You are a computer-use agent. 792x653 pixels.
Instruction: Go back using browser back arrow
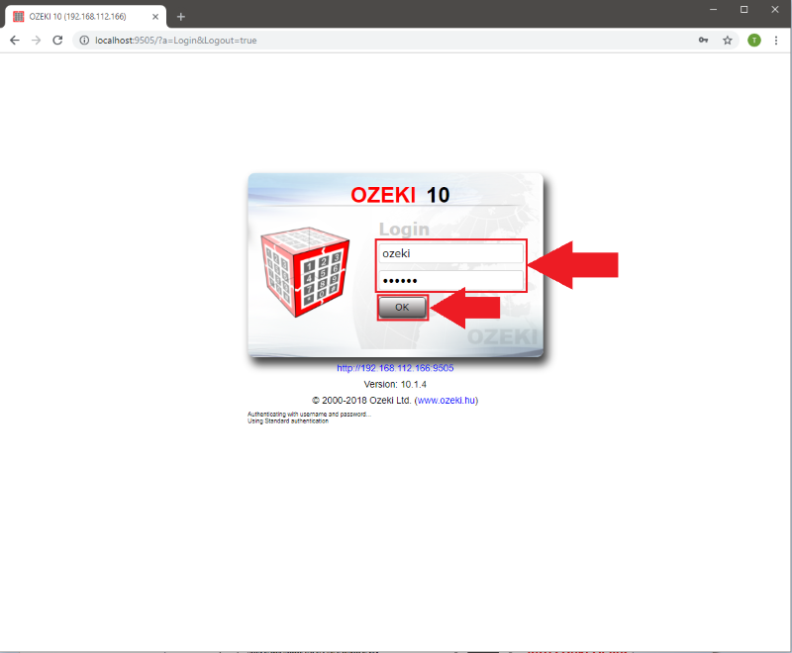tap(14, 41)
